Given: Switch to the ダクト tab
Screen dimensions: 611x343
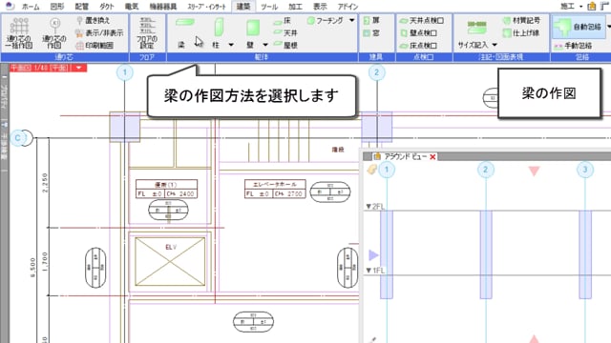Looking at the screenshot, I should (106, 7).
